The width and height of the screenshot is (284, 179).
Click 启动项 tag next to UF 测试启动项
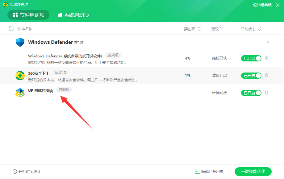64,90
